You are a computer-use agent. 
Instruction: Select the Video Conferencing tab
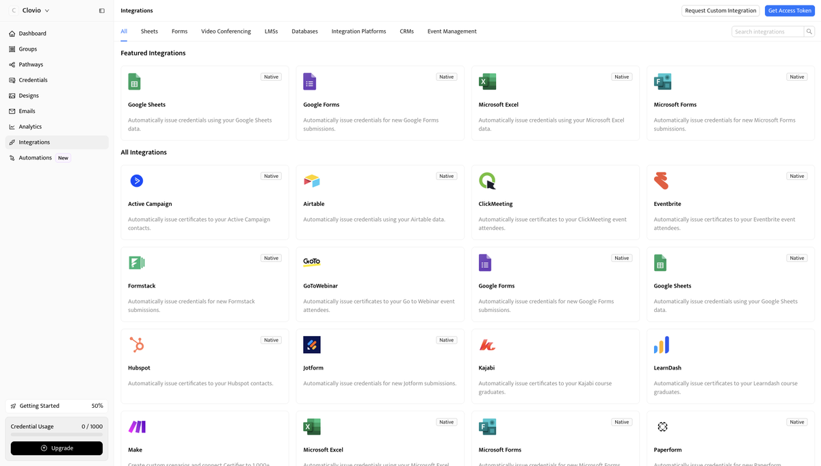pos(226,31)
